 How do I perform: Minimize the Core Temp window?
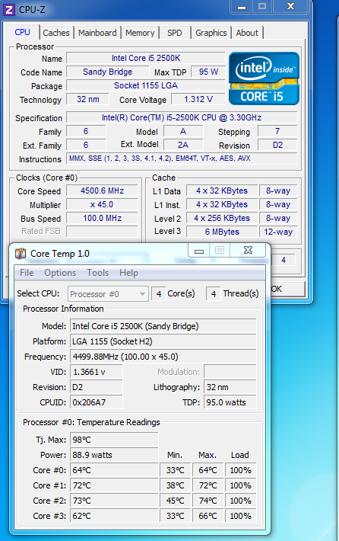(x=199, y=251)
